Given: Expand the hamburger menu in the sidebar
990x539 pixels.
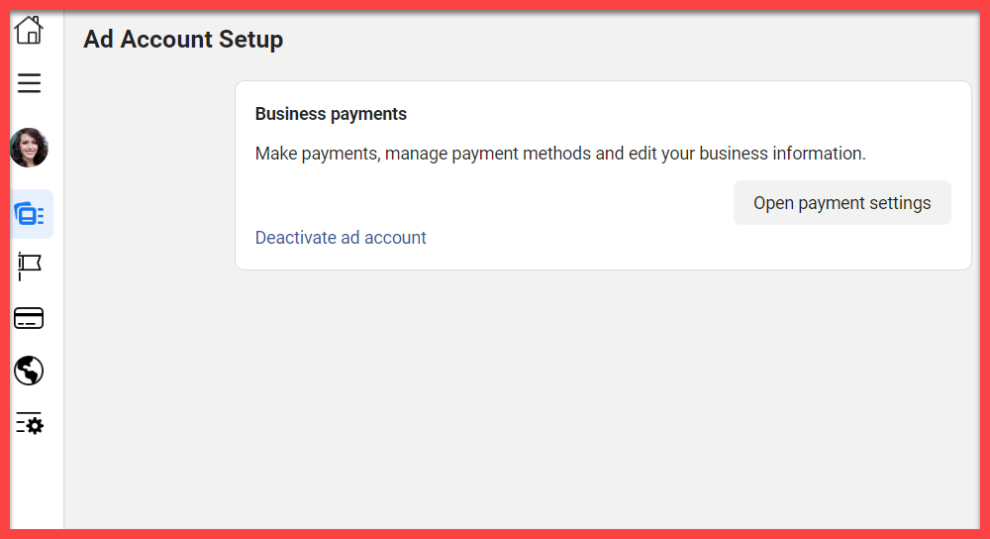Looking at the screenshot, I should tap(29, 83).
